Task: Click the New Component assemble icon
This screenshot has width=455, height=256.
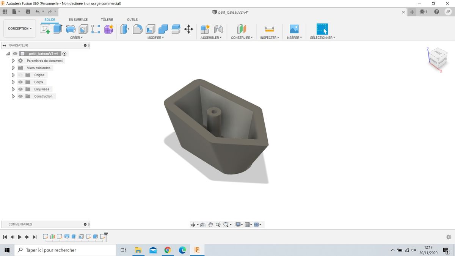Action: (205, 29)
